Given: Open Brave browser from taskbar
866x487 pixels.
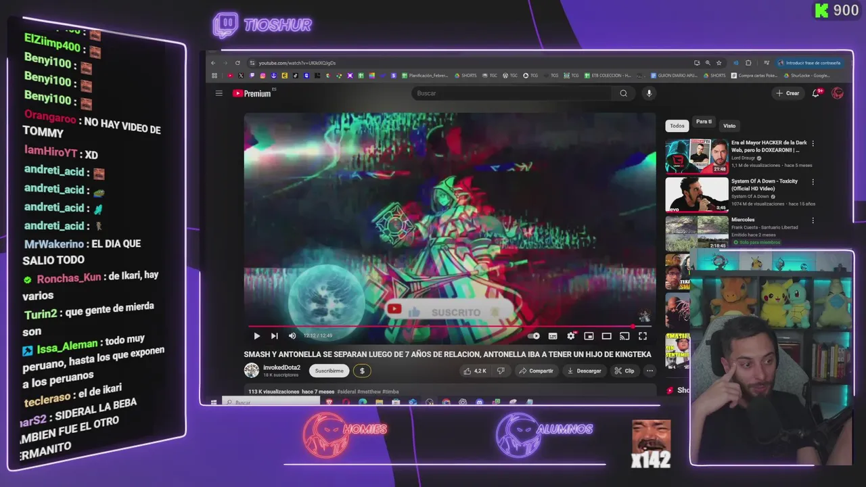Looking at the screenshot, I should tap(329, 402).
